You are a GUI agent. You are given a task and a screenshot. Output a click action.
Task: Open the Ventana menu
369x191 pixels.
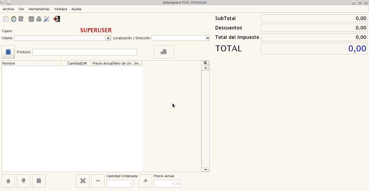[61, 9]
